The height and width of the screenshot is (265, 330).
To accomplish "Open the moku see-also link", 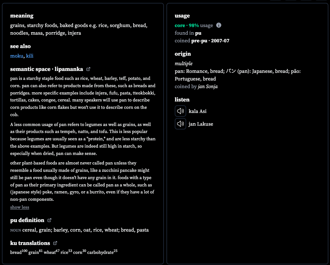I will tap(17, 56).
